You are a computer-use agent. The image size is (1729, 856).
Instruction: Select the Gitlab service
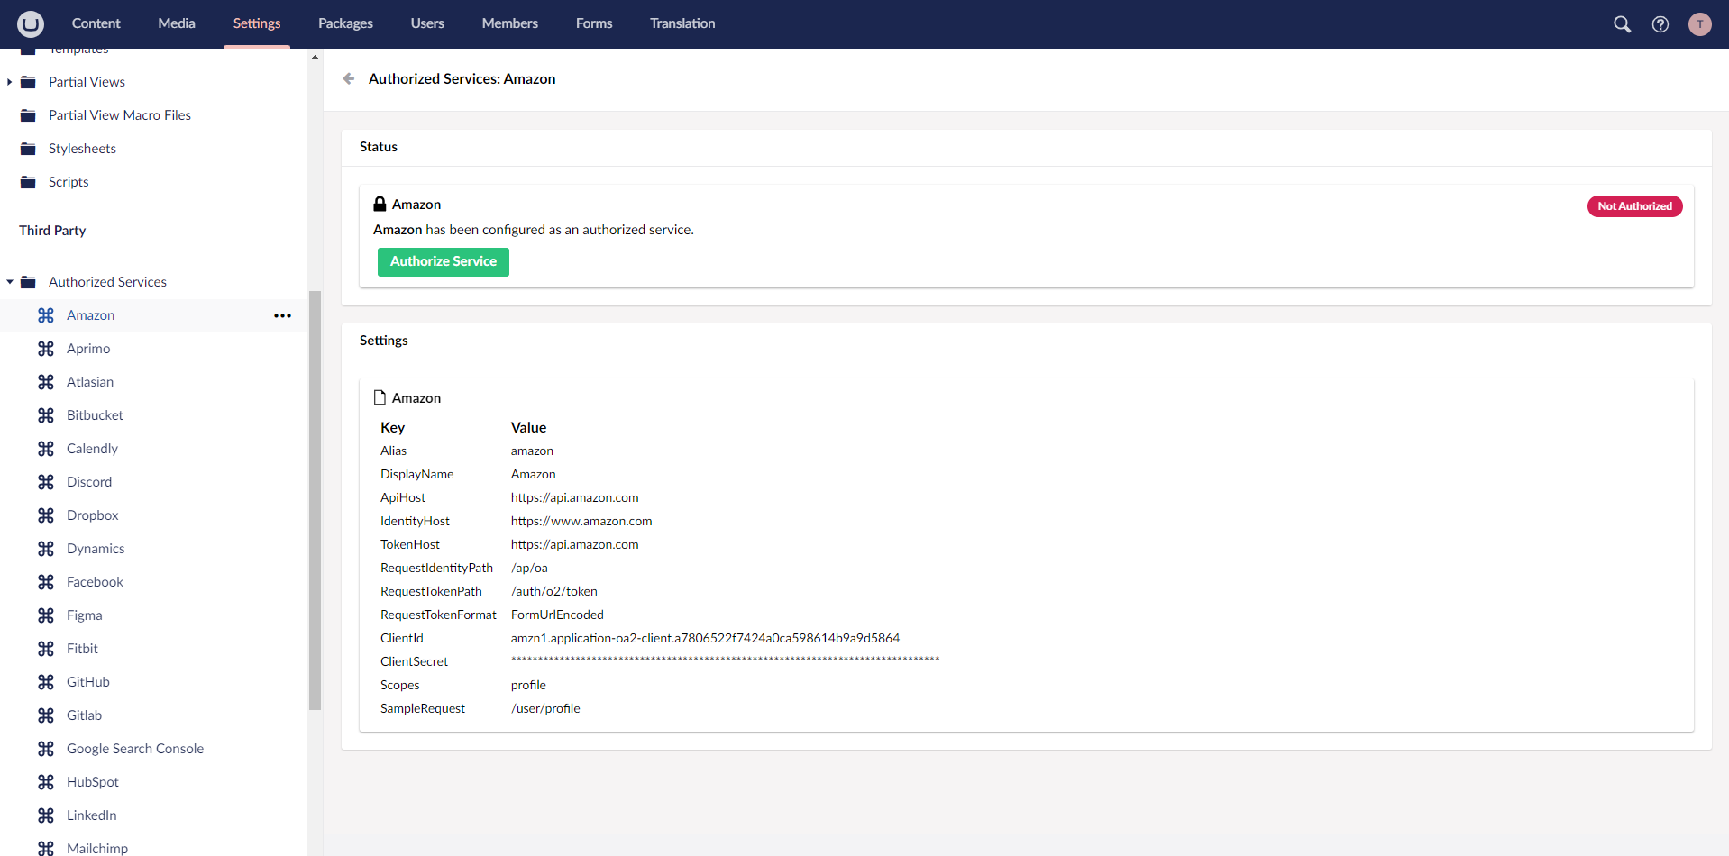84,715
